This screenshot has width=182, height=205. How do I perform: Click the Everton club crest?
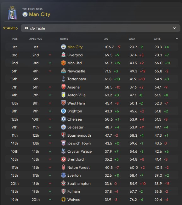pyautogui.click(x=63, y=175)
